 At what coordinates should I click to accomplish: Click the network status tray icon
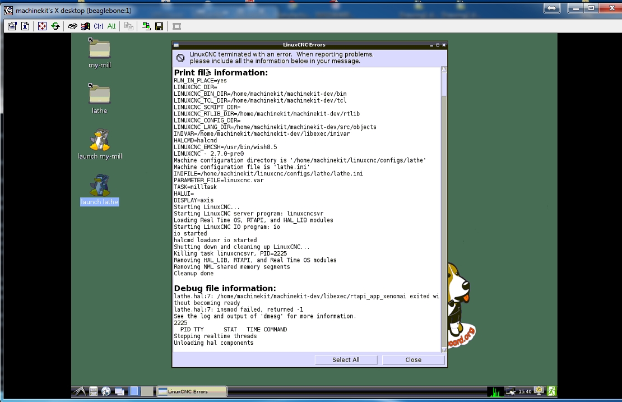[510, 391]
